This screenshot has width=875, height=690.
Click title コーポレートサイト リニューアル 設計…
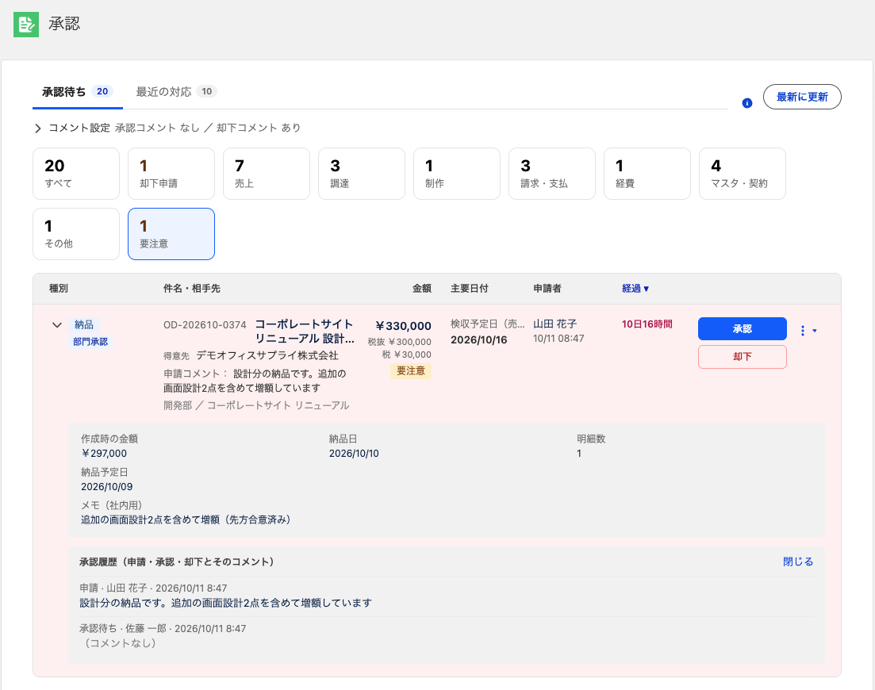coord(305,332)
